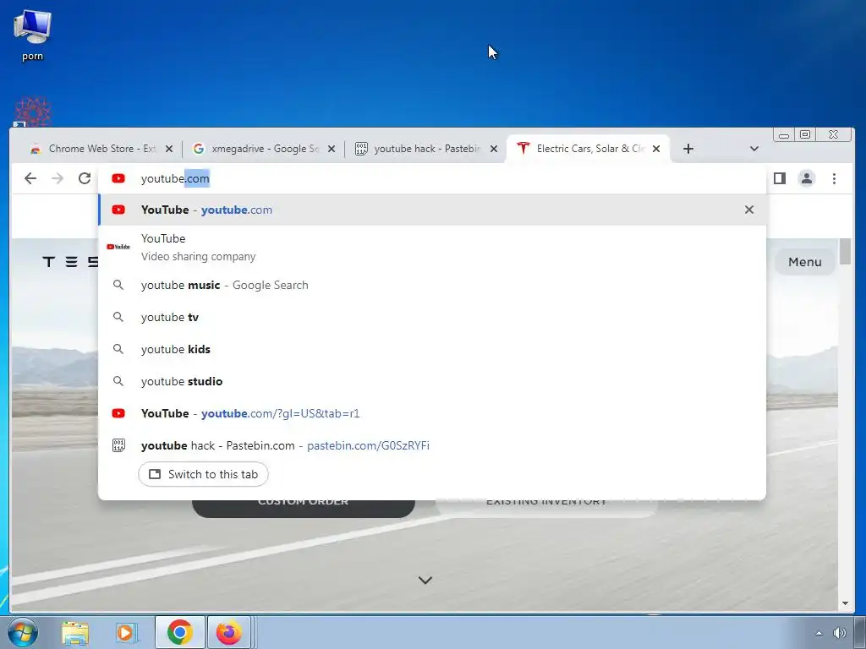Click the down chevron on Tesla page
This screenshot has height=649, width=866.
[x=425, y=580]
